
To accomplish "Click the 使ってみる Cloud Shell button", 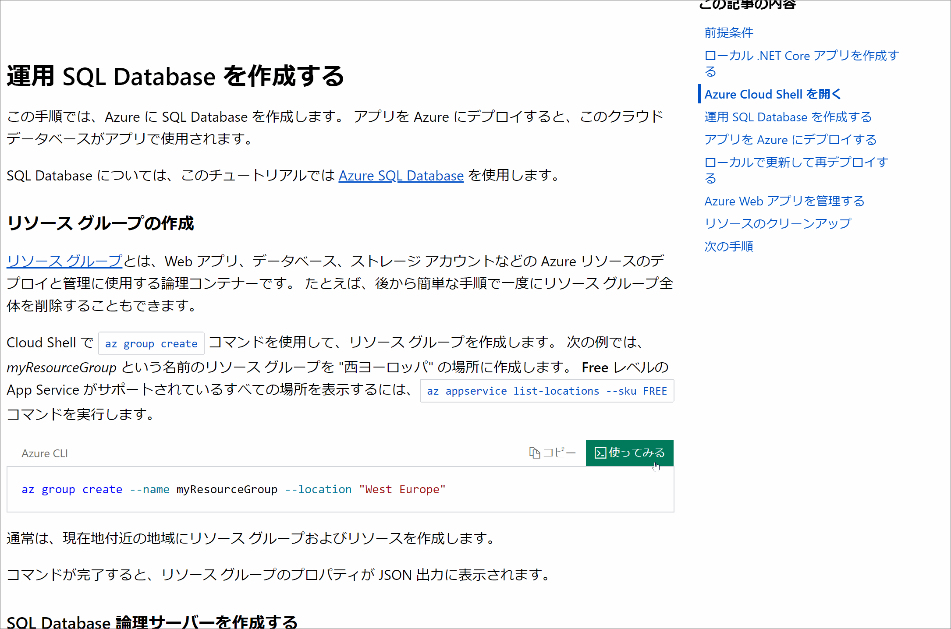I will tap(629, 452).
